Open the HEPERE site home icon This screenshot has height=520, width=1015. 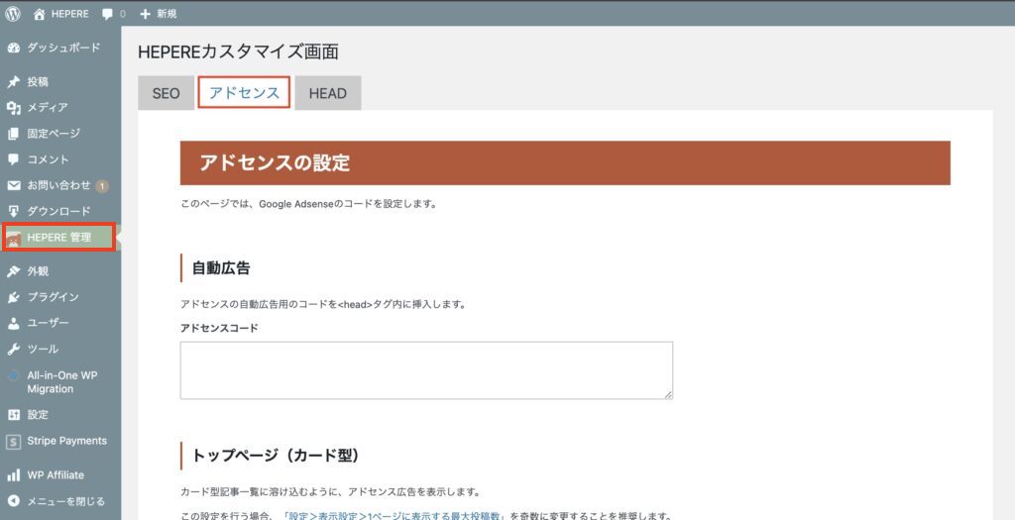(x=40, y=14)
